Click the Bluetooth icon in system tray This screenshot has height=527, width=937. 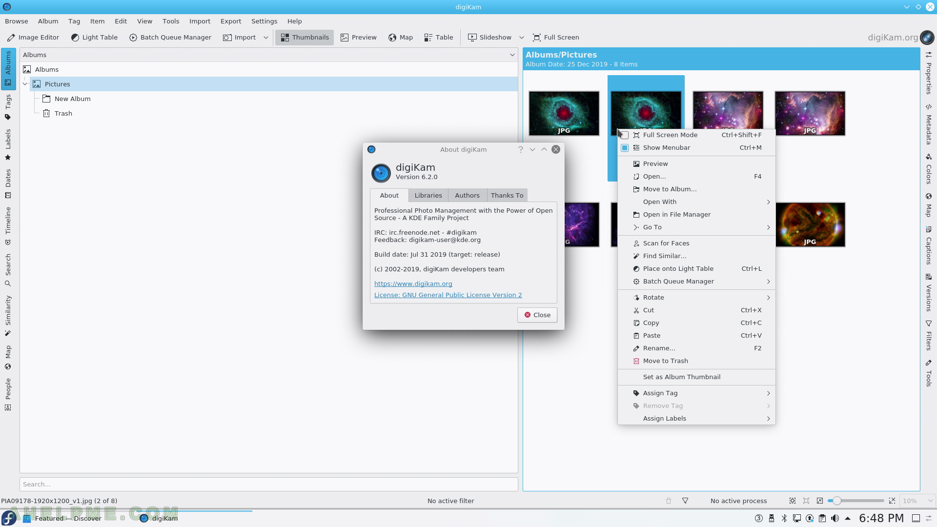784,518
